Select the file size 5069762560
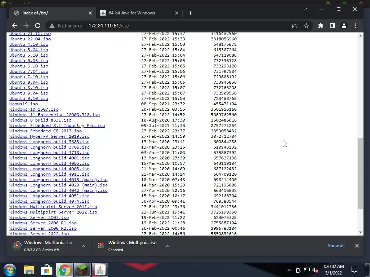The image size is (370, 277). click(x=224, y=115)
